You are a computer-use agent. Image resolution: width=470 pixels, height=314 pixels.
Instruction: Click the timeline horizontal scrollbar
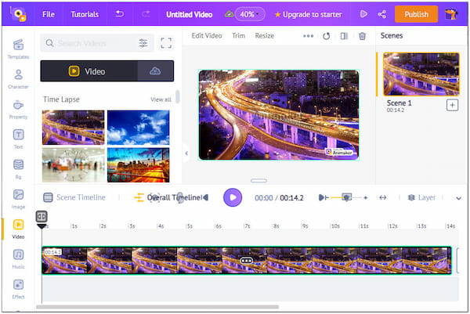157,307
